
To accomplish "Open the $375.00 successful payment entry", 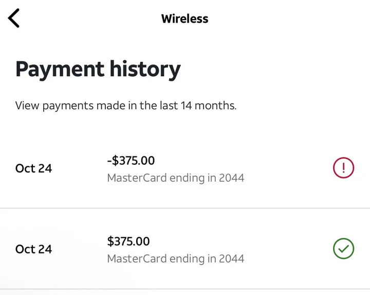I will coord(185,249).
